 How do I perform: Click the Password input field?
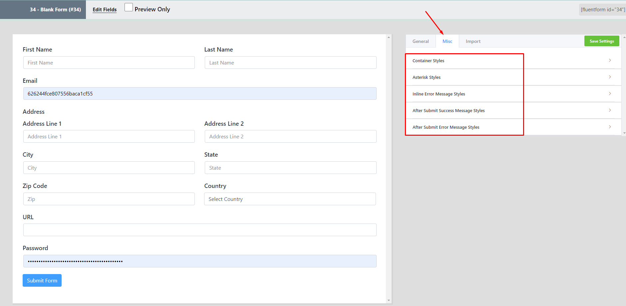[200, 261]
